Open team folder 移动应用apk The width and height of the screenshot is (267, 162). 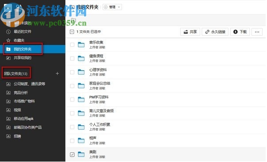23,119
